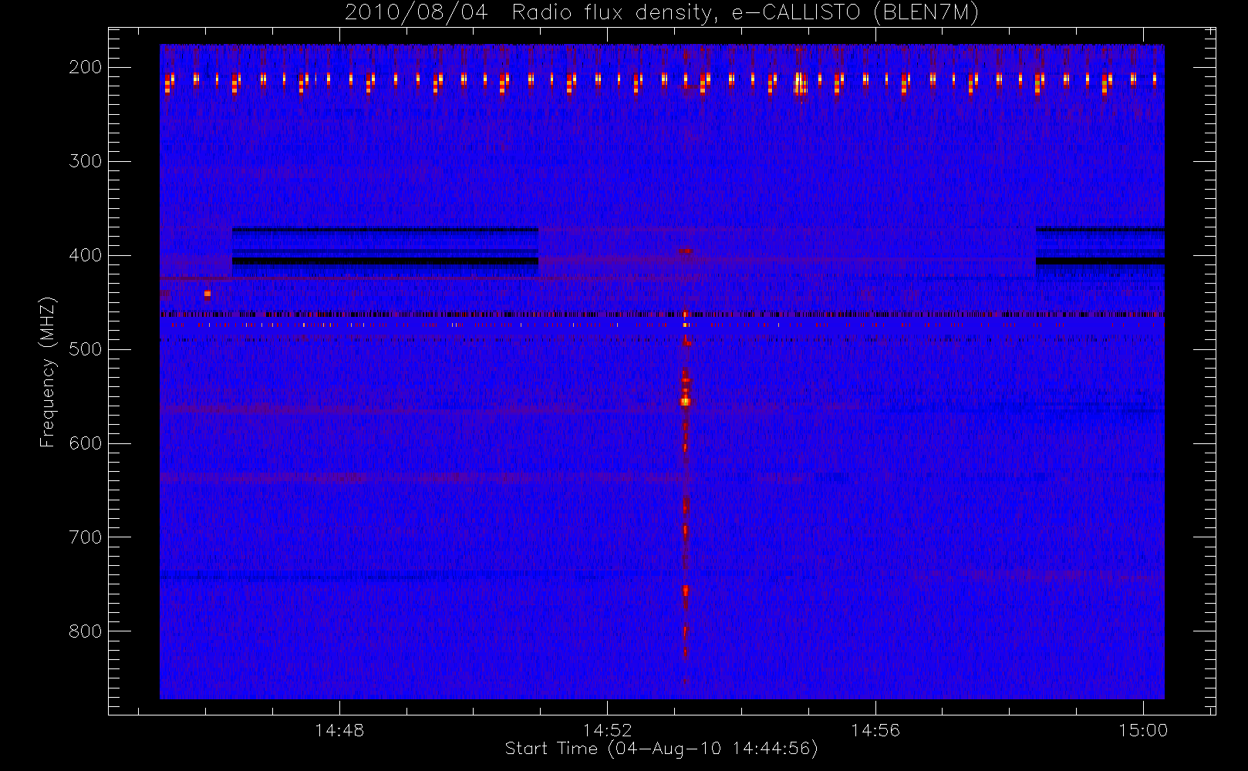This screenshot has width=1248, height=771.
Task: Click the 14:52 time tick label
Action: [607, 730]
